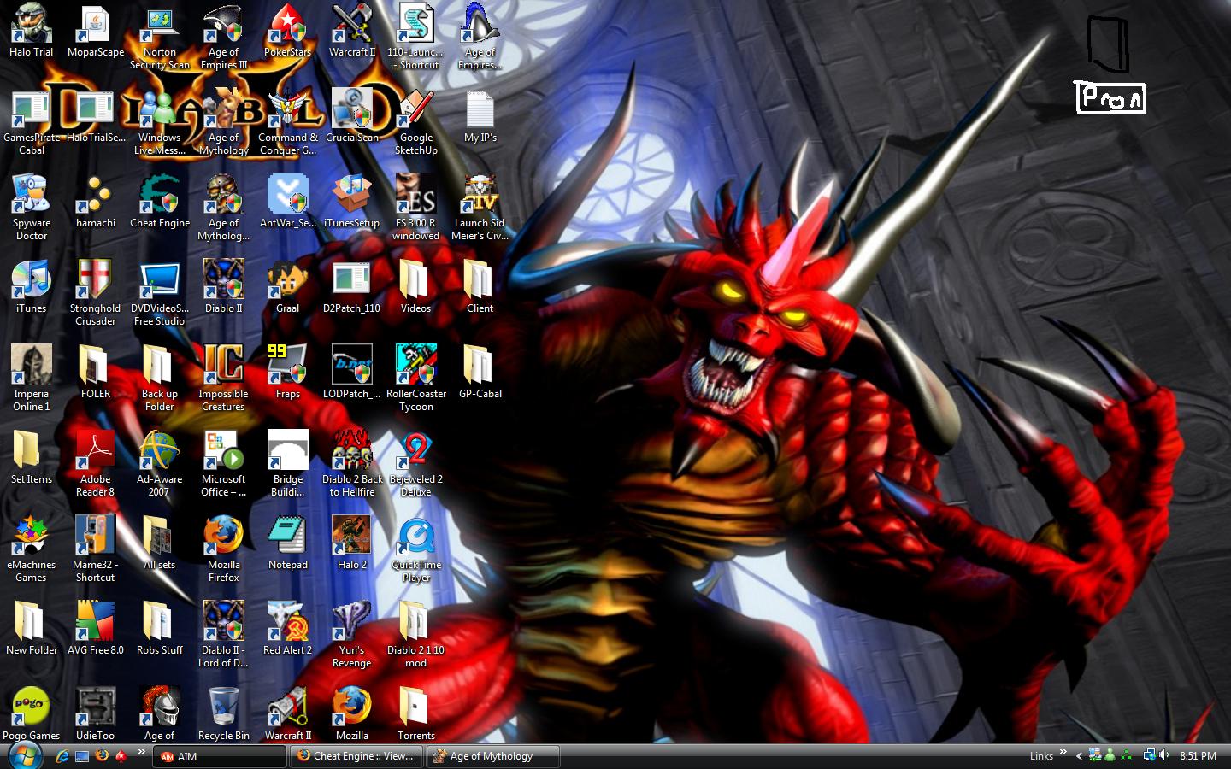This screenshot has height=769, width=1231.
Task: Launch Cheat Engine from the desktop
Action: click(159, 195)
